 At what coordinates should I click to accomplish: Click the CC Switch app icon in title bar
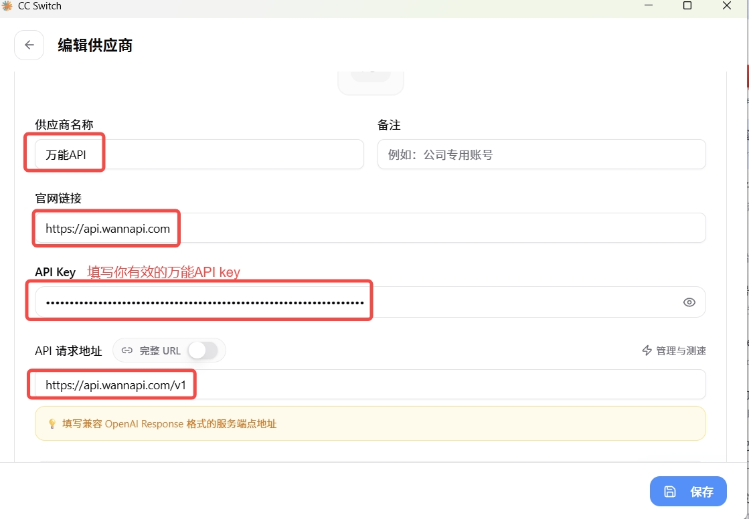[7, 6]
